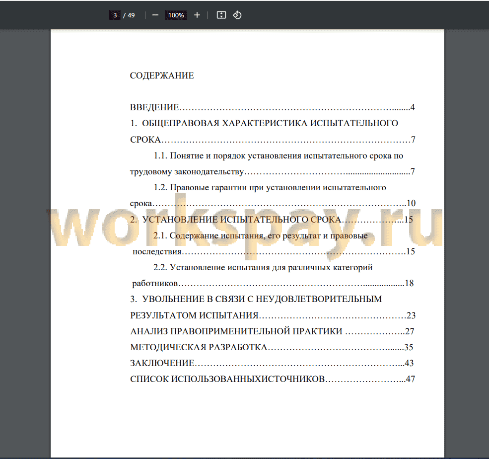This screenshot has height=459, width=489.
Task: Rotate the document with the rotate icon
Action: tap(237, 15)
